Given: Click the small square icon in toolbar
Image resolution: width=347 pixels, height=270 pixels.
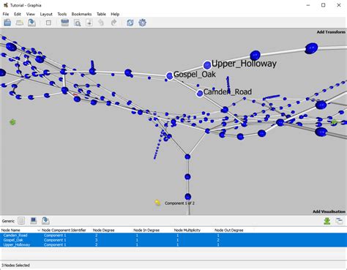Looking at the screenshot, I should click(x=48, y=23).
